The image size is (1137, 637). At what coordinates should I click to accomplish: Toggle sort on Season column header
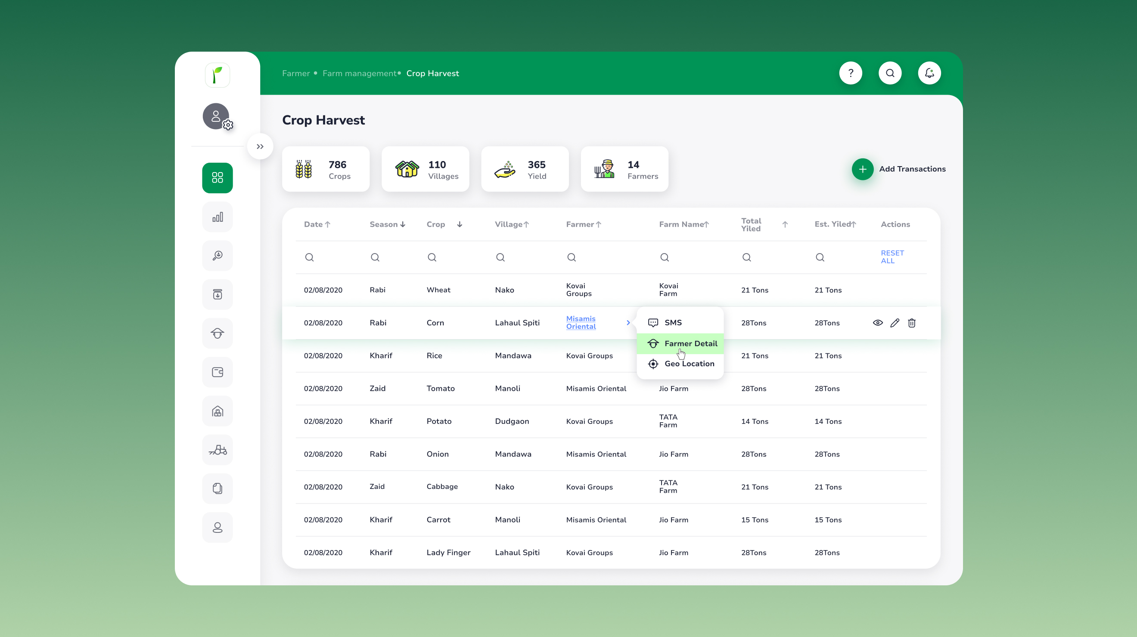click(x=403, y=225)
